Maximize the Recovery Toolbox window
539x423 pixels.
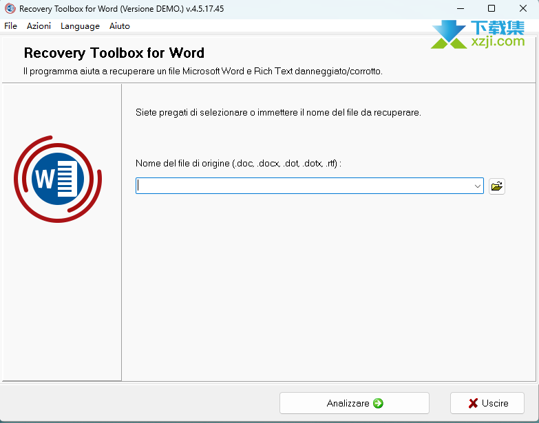tap(492, 8)
